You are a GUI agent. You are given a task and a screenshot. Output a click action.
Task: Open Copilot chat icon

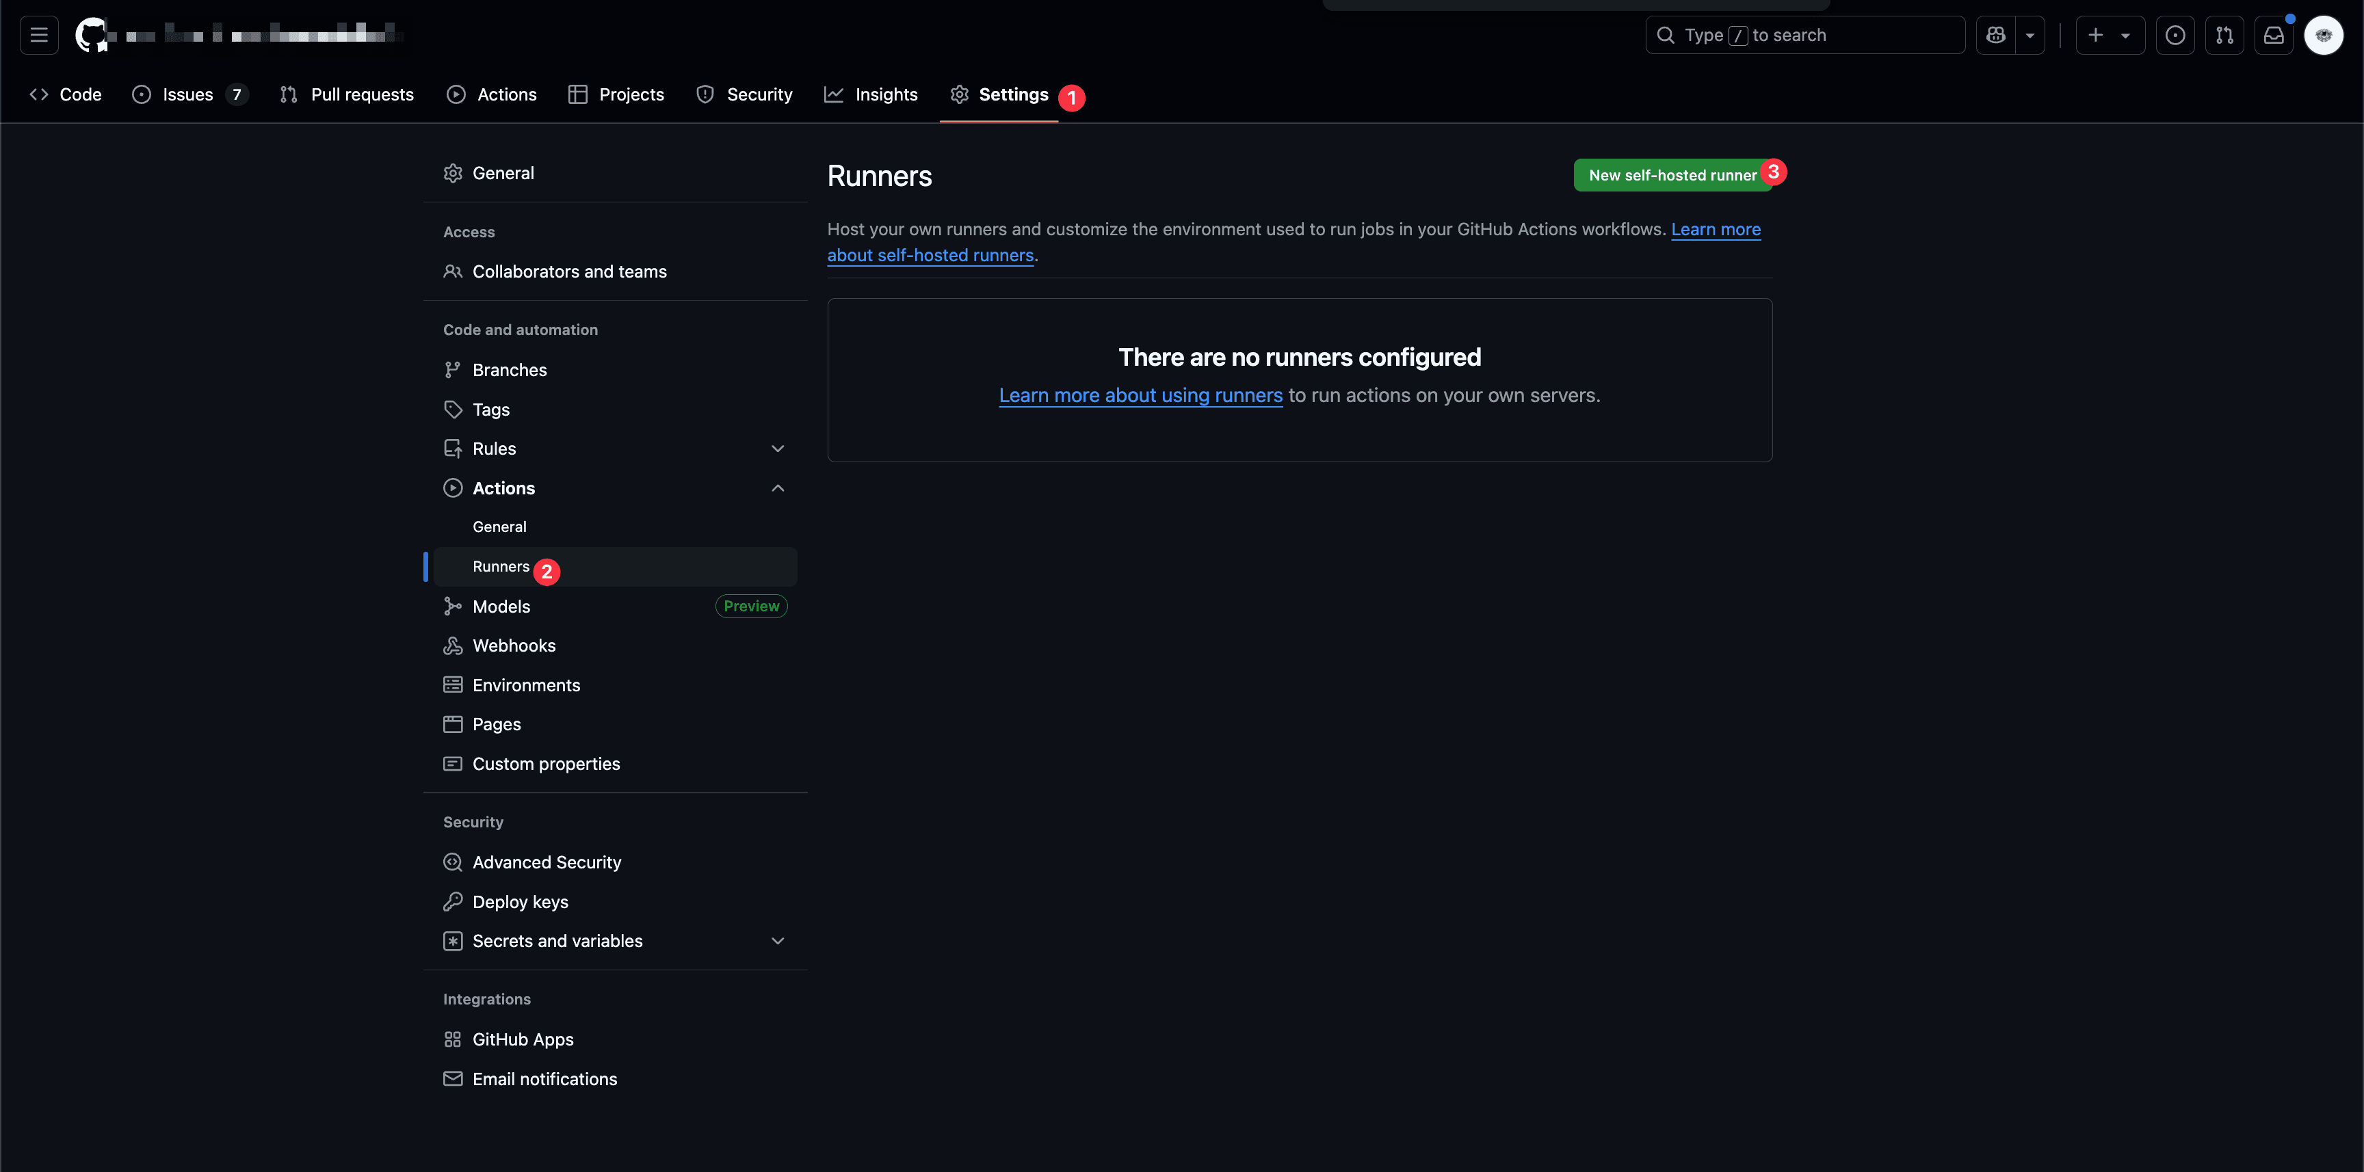[1995, 35]
